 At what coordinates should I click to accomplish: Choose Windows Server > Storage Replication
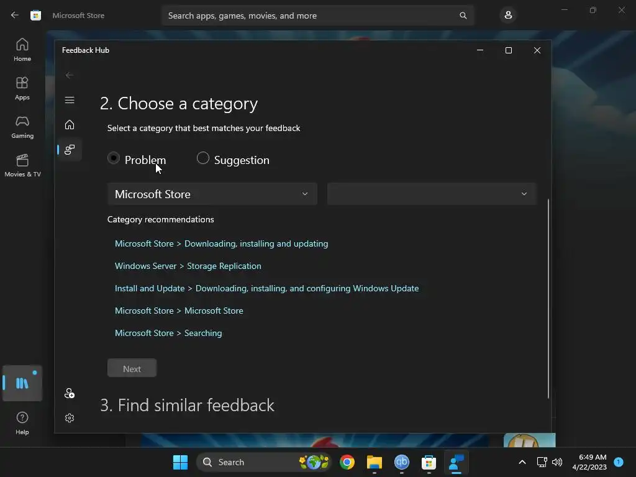tap(188, 266)
